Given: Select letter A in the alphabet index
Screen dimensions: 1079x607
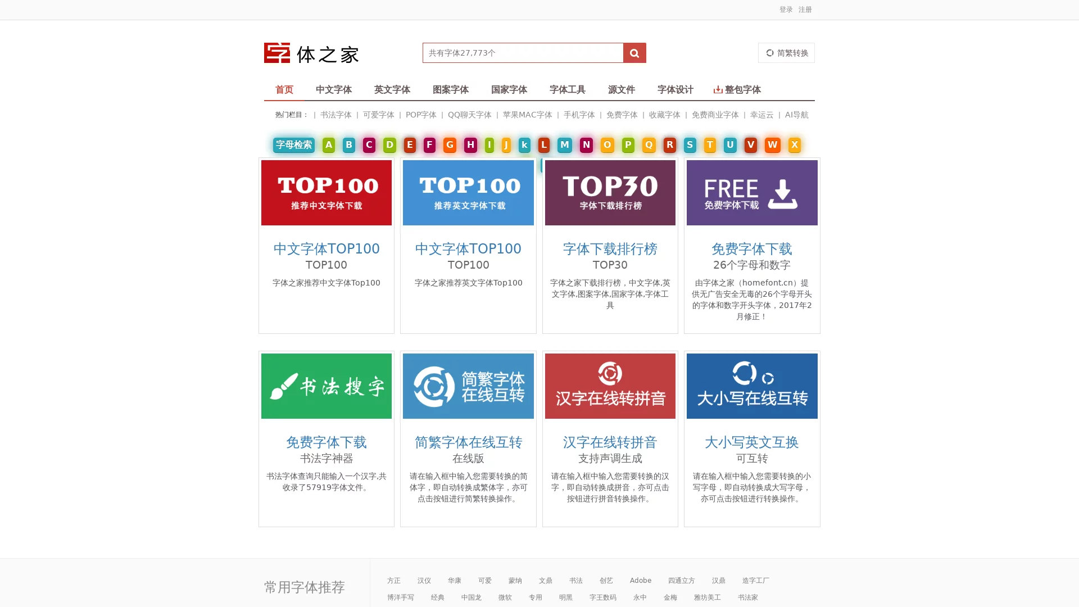Looking at the screenshot, I should point(328,145).
